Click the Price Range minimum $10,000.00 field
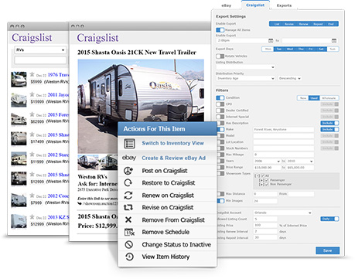The width and height of the screenshot is (355, 279). tap(267, 168)
